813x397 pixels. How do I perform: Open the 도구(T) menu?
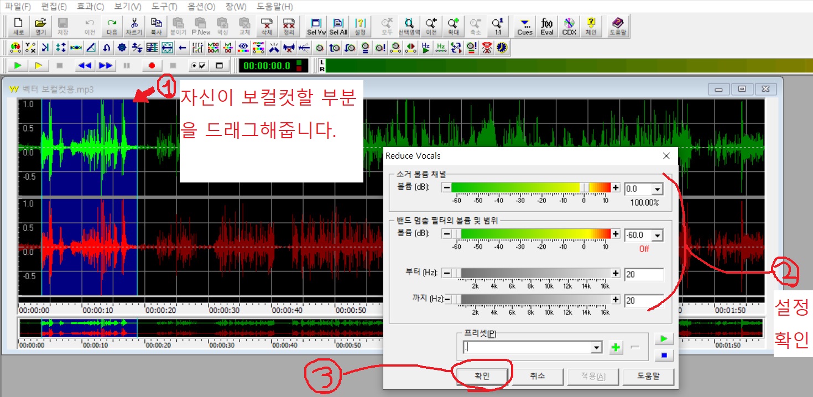pos(164,7)
